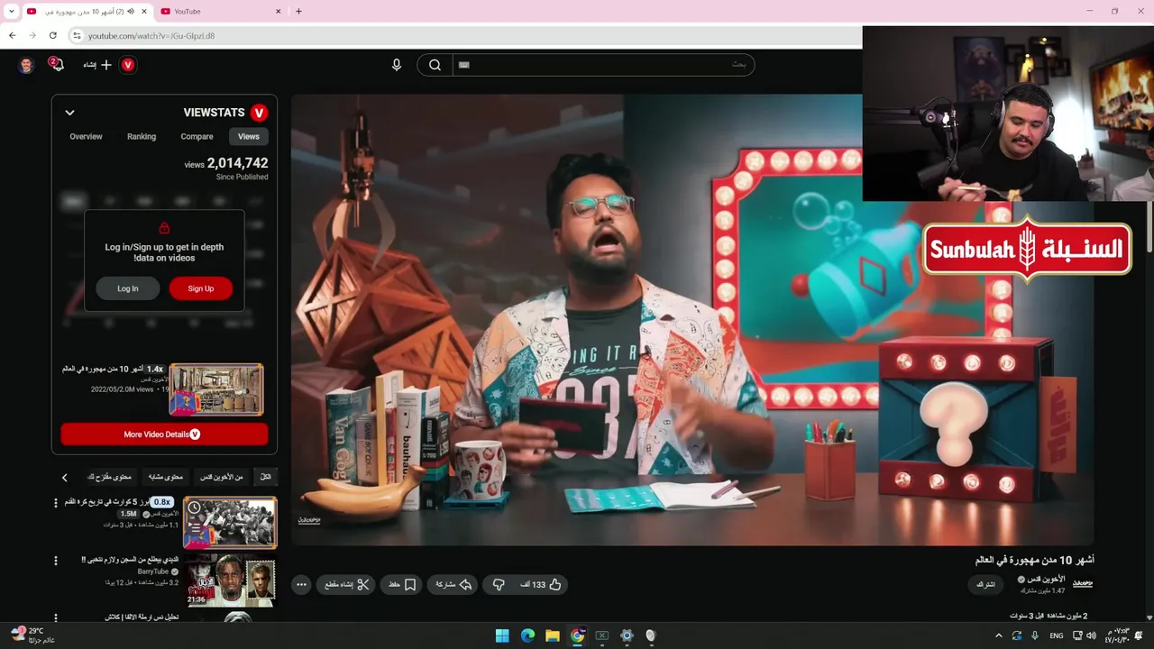Show hidden tray icons chevron
1154x649 pixels.
998,635
